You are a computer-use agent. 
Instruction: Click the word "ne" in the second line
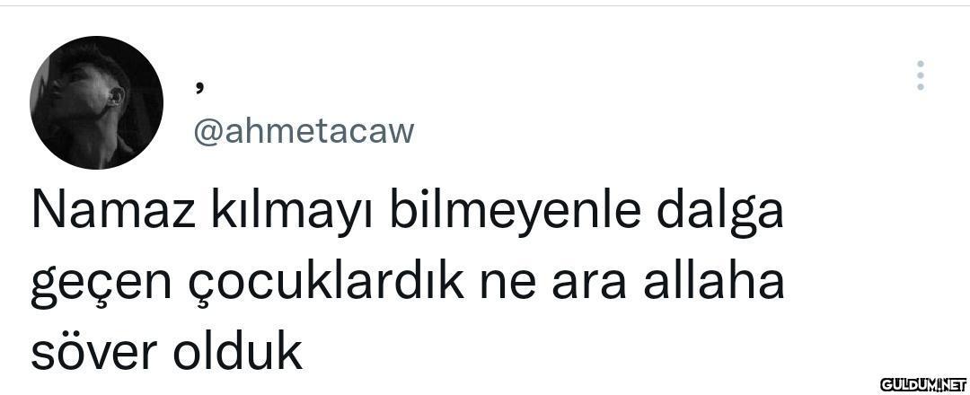click(x=507, y=288)
